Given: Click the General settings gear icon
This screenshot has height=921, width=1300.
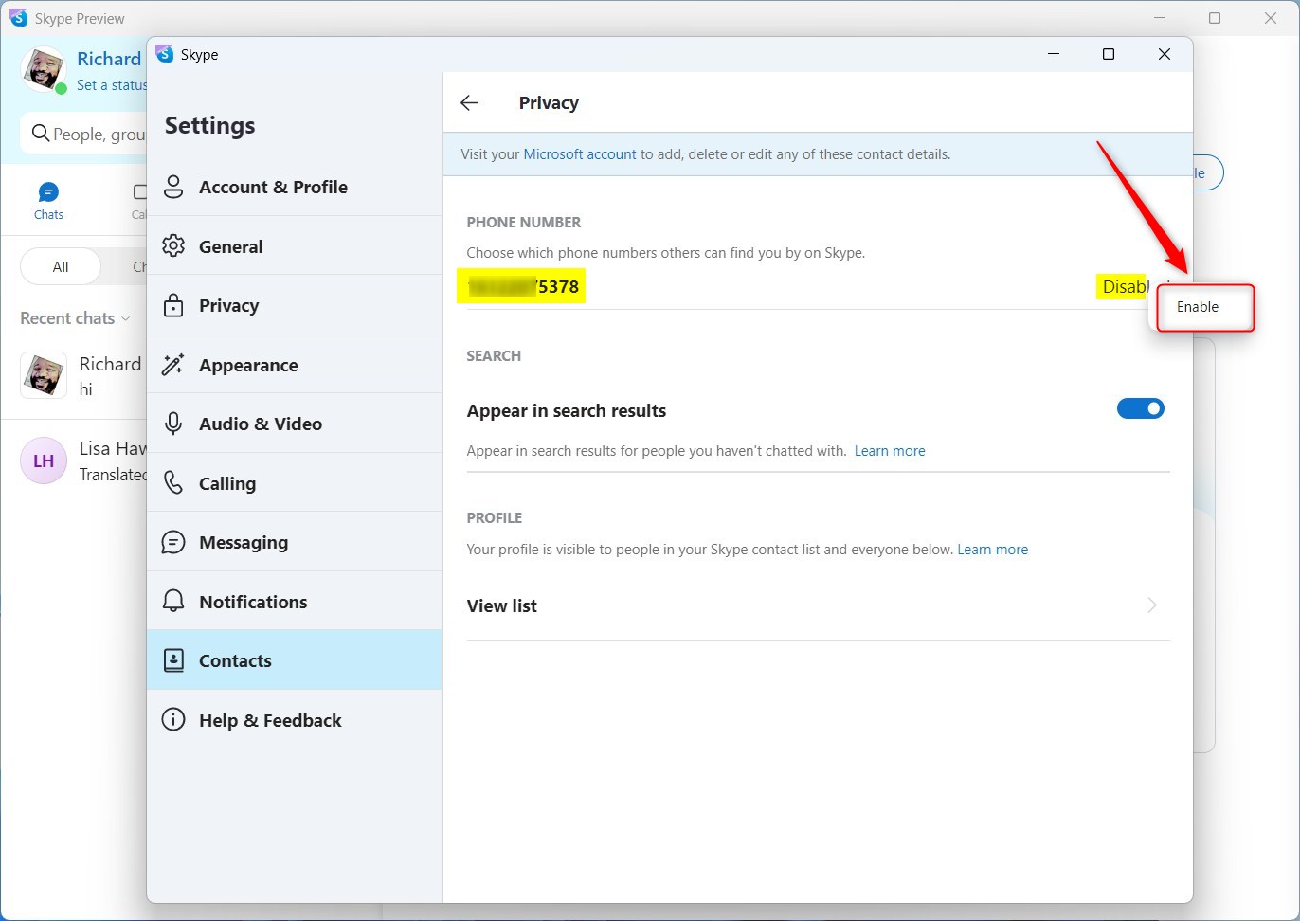Looking at the screenshot, I should point(173,246).
